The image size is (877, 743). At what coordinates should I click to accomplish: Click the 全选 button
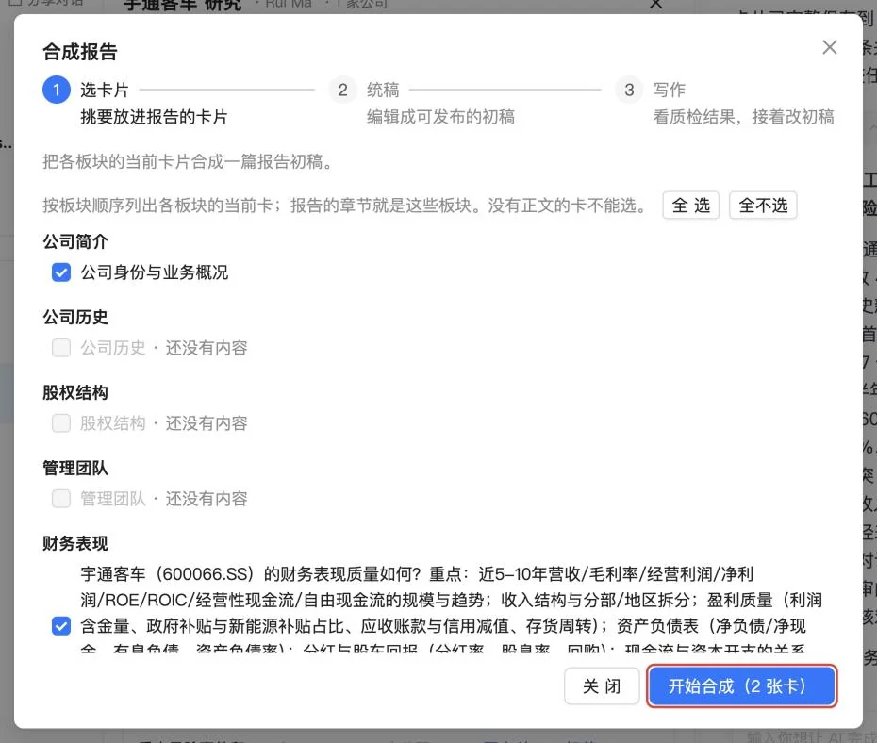pyautogui.click(x=690, y=206)
